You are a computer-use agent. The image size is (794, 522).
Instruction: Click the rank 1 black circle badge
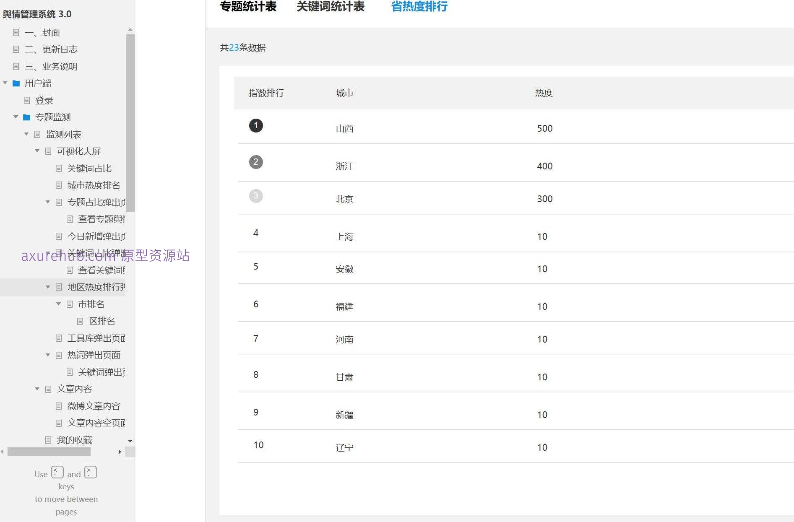click(x=256, y=126)
